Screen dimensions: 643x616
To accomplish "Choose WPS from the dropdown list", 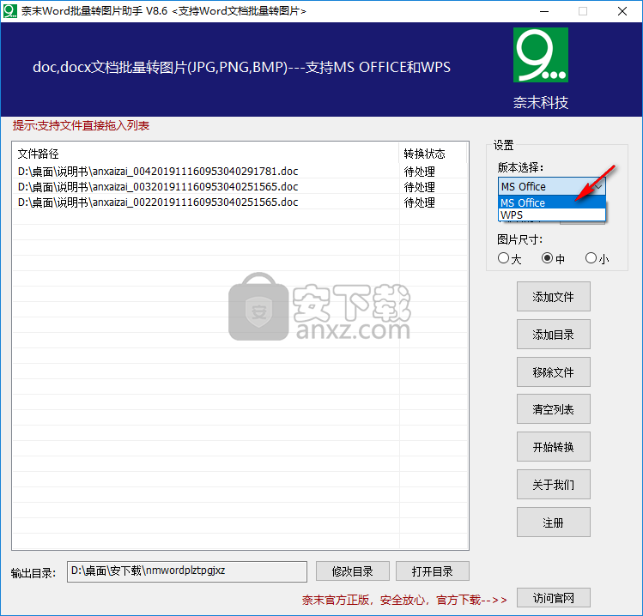I will tap(551, 214).
